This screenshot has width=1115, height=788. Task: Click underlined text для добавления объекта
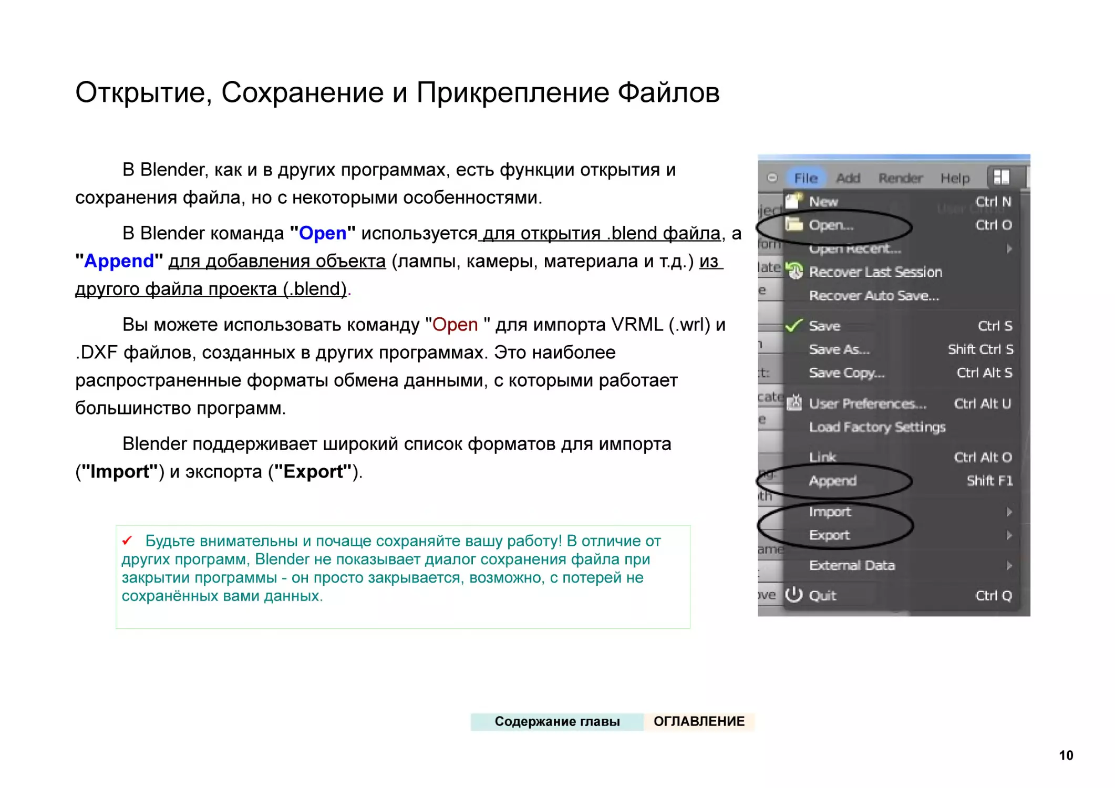pos(277,261)
